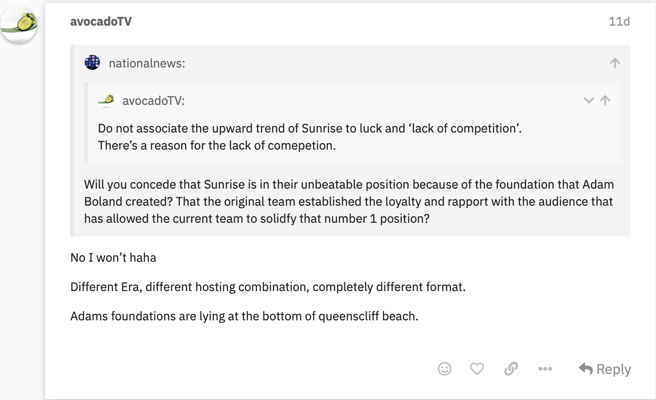The image size is (656, 400).
Task: Click the nested quote text about Sunrise
Action: click(310, 137)
